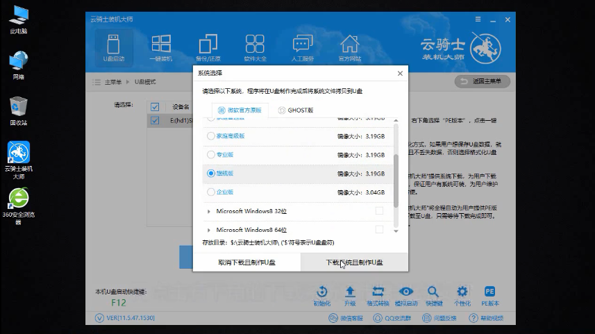Click 下载系统且制作U盘 button
The image size is (595, 334).
[354, 262]
